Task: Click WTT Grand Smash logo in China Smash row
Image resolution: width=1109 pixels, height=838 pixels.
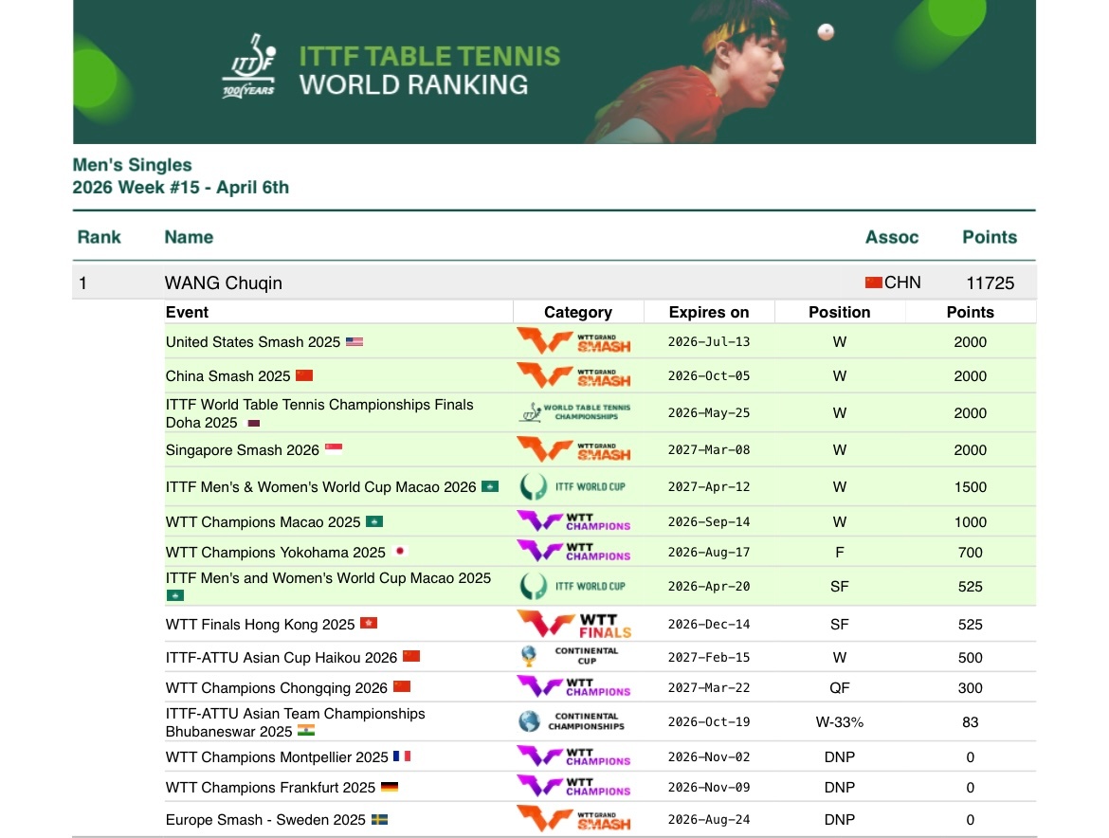Action: point(573,375)
